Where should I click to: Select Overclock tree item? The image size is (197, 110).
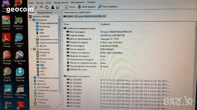[42, 36]
